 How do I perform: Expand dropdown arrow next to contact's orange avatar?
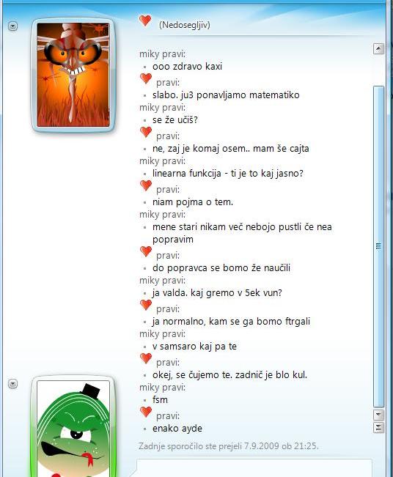[12, 26]
